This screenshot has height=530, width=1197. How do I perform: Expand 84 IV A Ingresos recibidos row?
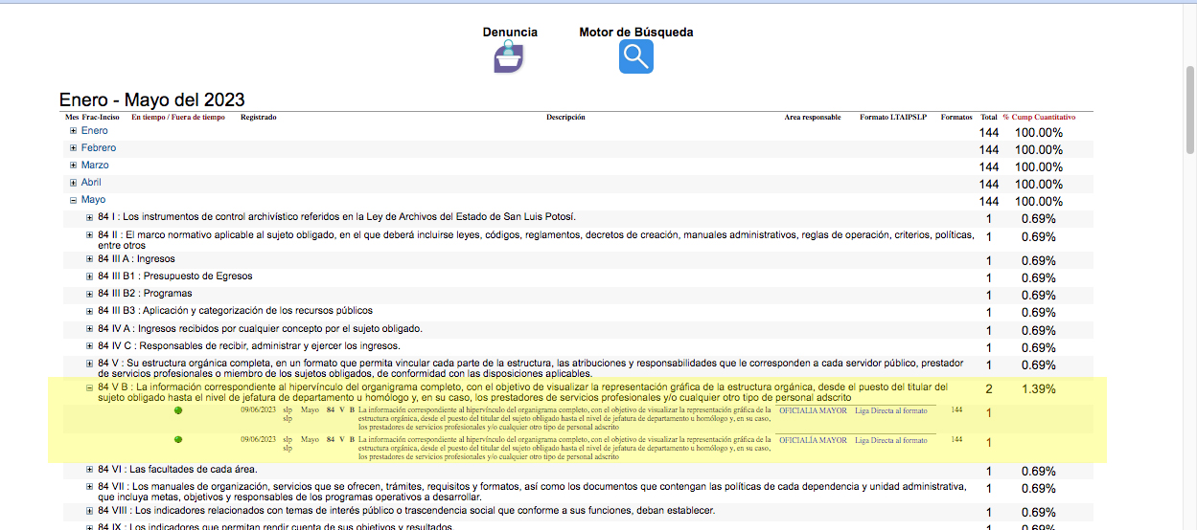click(x=91, y=329)
